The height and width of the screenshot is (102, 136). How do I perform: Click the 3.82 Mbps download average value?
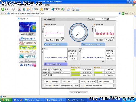click(87, 70)
